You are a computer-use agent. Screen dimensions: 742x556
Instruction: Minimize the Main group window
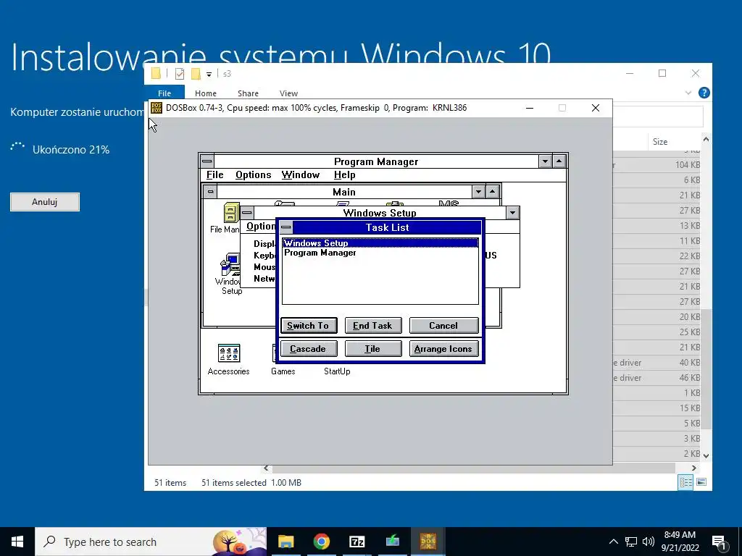(478, 191)
